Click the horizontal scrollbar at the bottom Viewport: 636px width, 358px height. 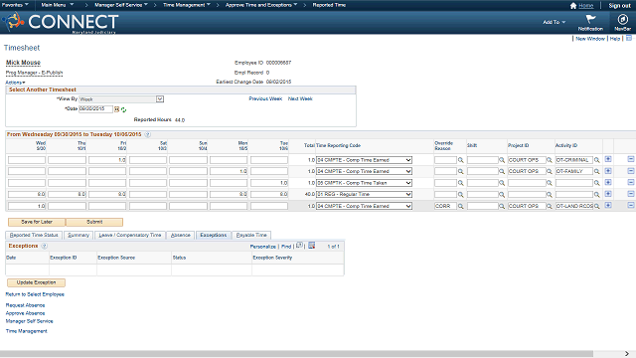point(296,354)
